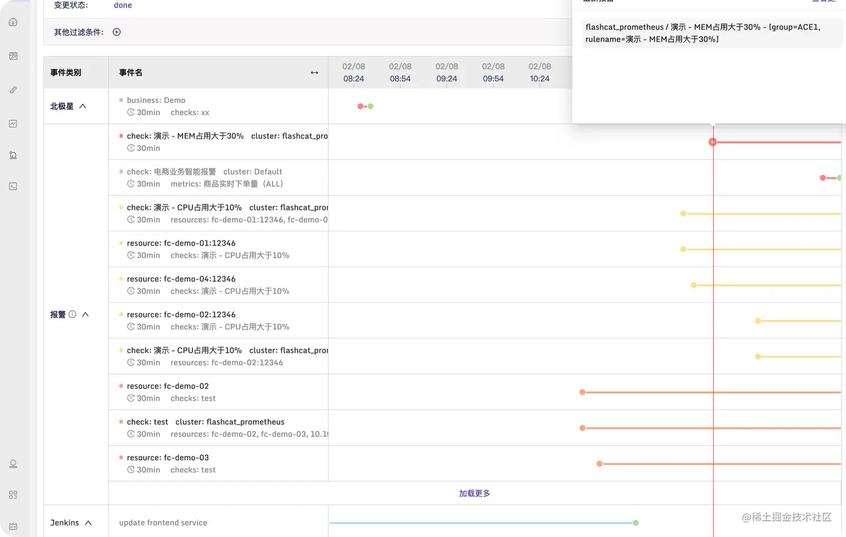
Task: Select the 02/08 09:54 time tick
Action: [493, 72]
